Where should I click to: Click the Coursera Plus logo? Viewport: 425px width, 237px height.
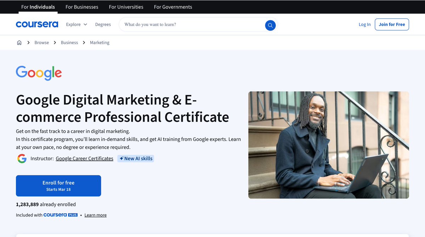click(x=61, y=215)
